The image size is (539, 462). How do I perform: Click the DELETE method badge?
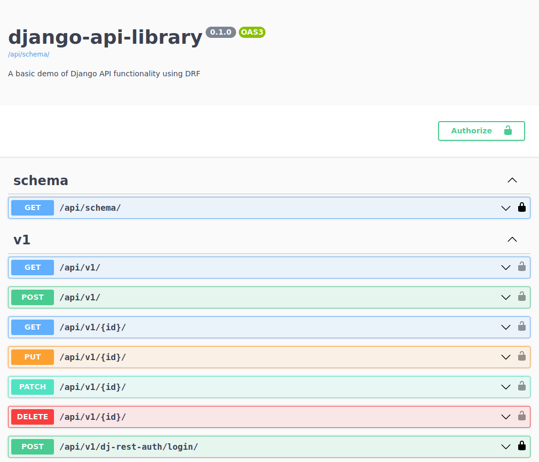33,417
